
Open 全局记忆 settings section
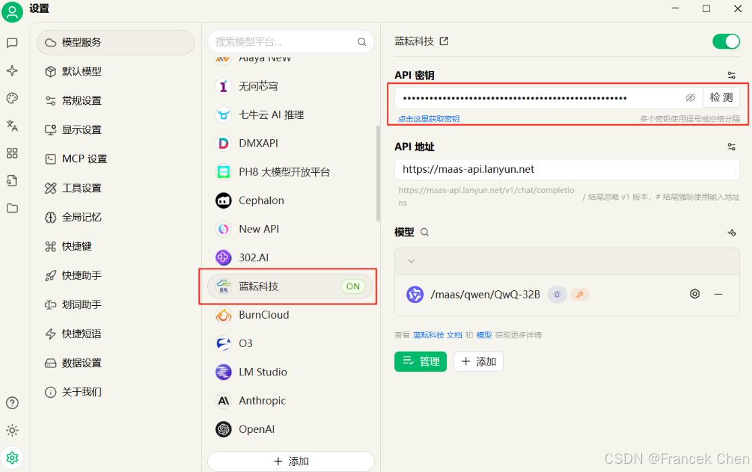pyautogui.click(x=115, y=217)
